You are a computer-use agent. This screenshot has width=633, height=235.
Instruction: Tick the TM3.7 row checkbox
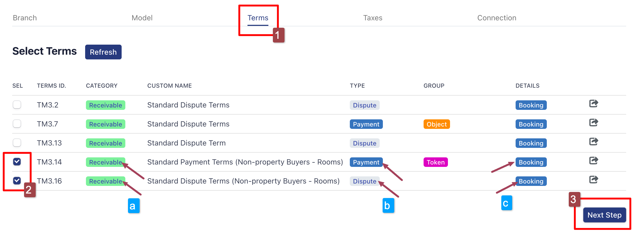pyautogui.click(x=17, y=124)
